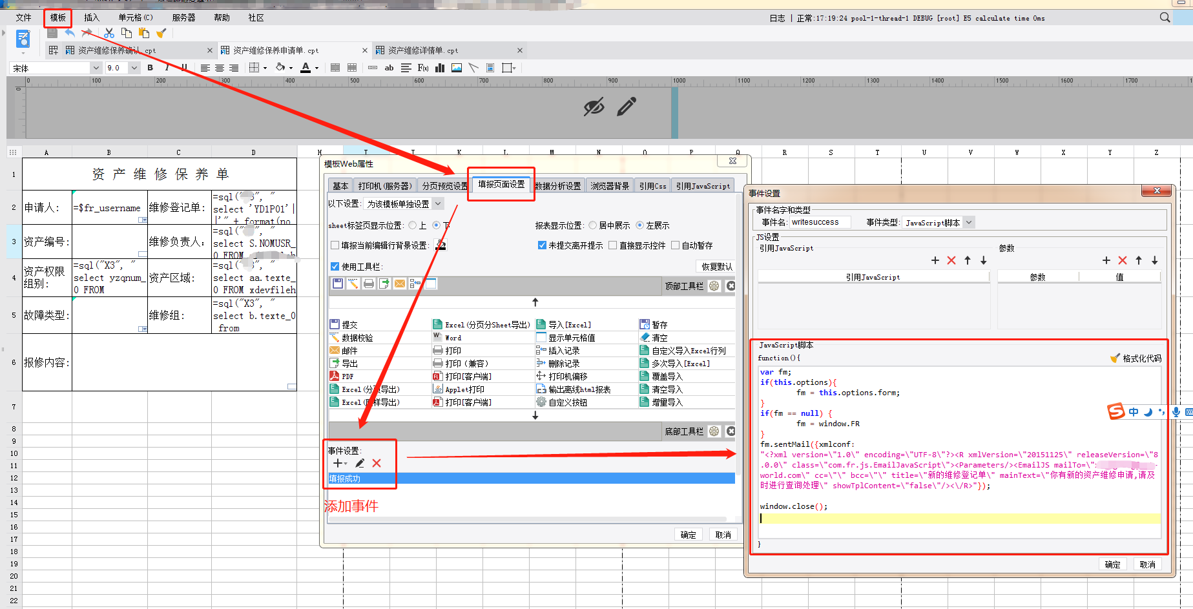Viewport: 1193px width, 609px height.
Task: Uncheck the 使用工具栏 checkbox
Action: click(x=335, y=267)
